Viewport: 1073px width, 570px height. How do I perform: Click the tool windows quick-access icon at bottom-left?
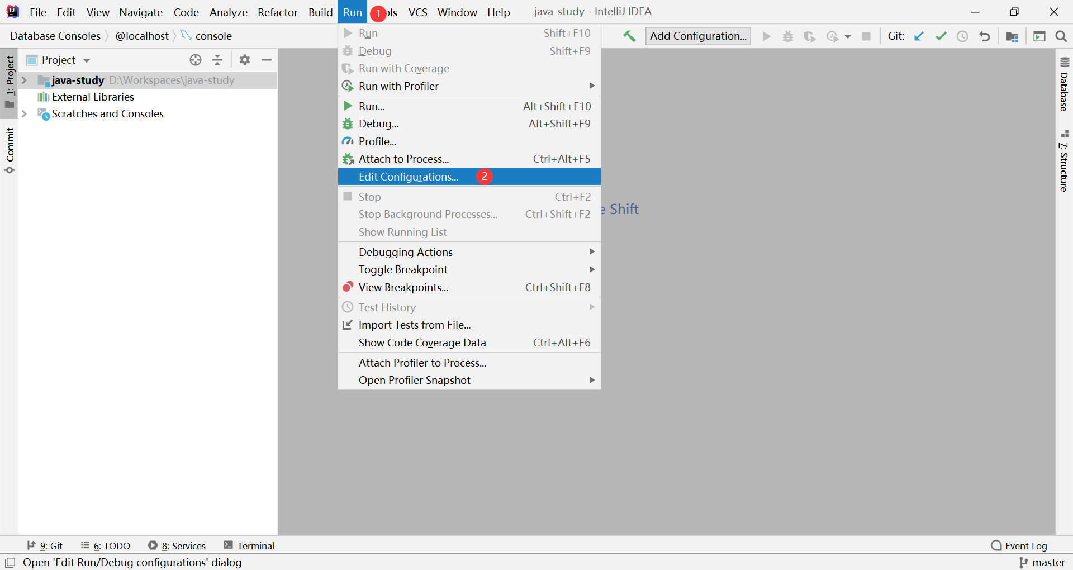click(10, 563)
